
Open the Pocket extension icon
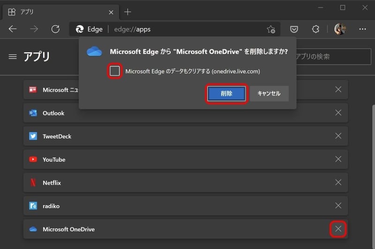(x=294, y=29)
